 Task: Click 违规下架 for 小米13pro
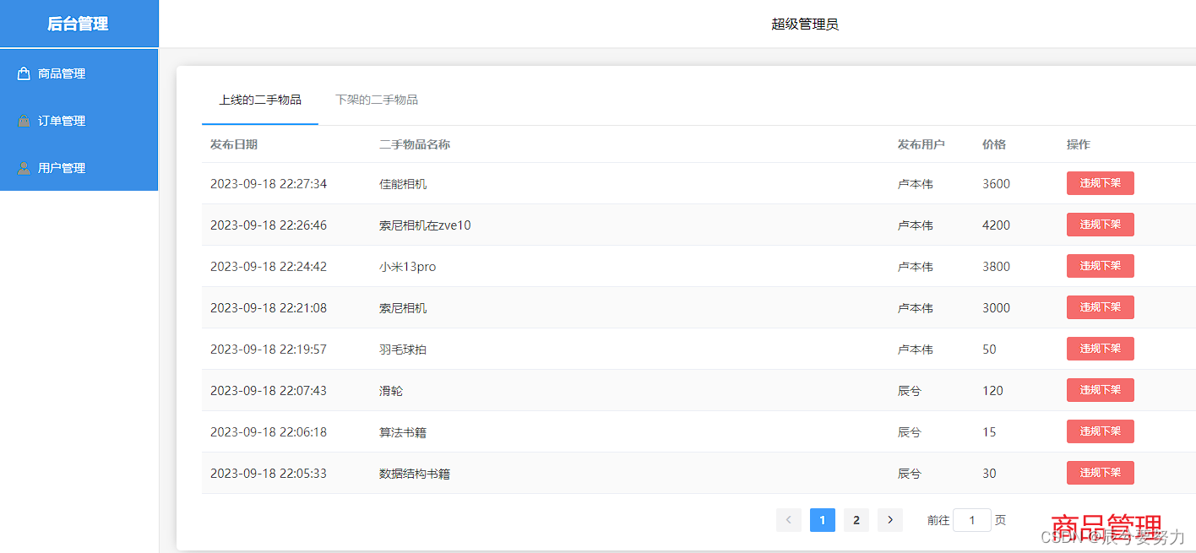tap(1100, 266)
